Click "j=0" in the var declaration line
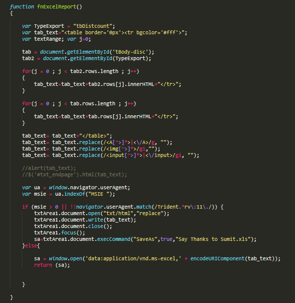The image size is (295, 303). tap(84, 39)
